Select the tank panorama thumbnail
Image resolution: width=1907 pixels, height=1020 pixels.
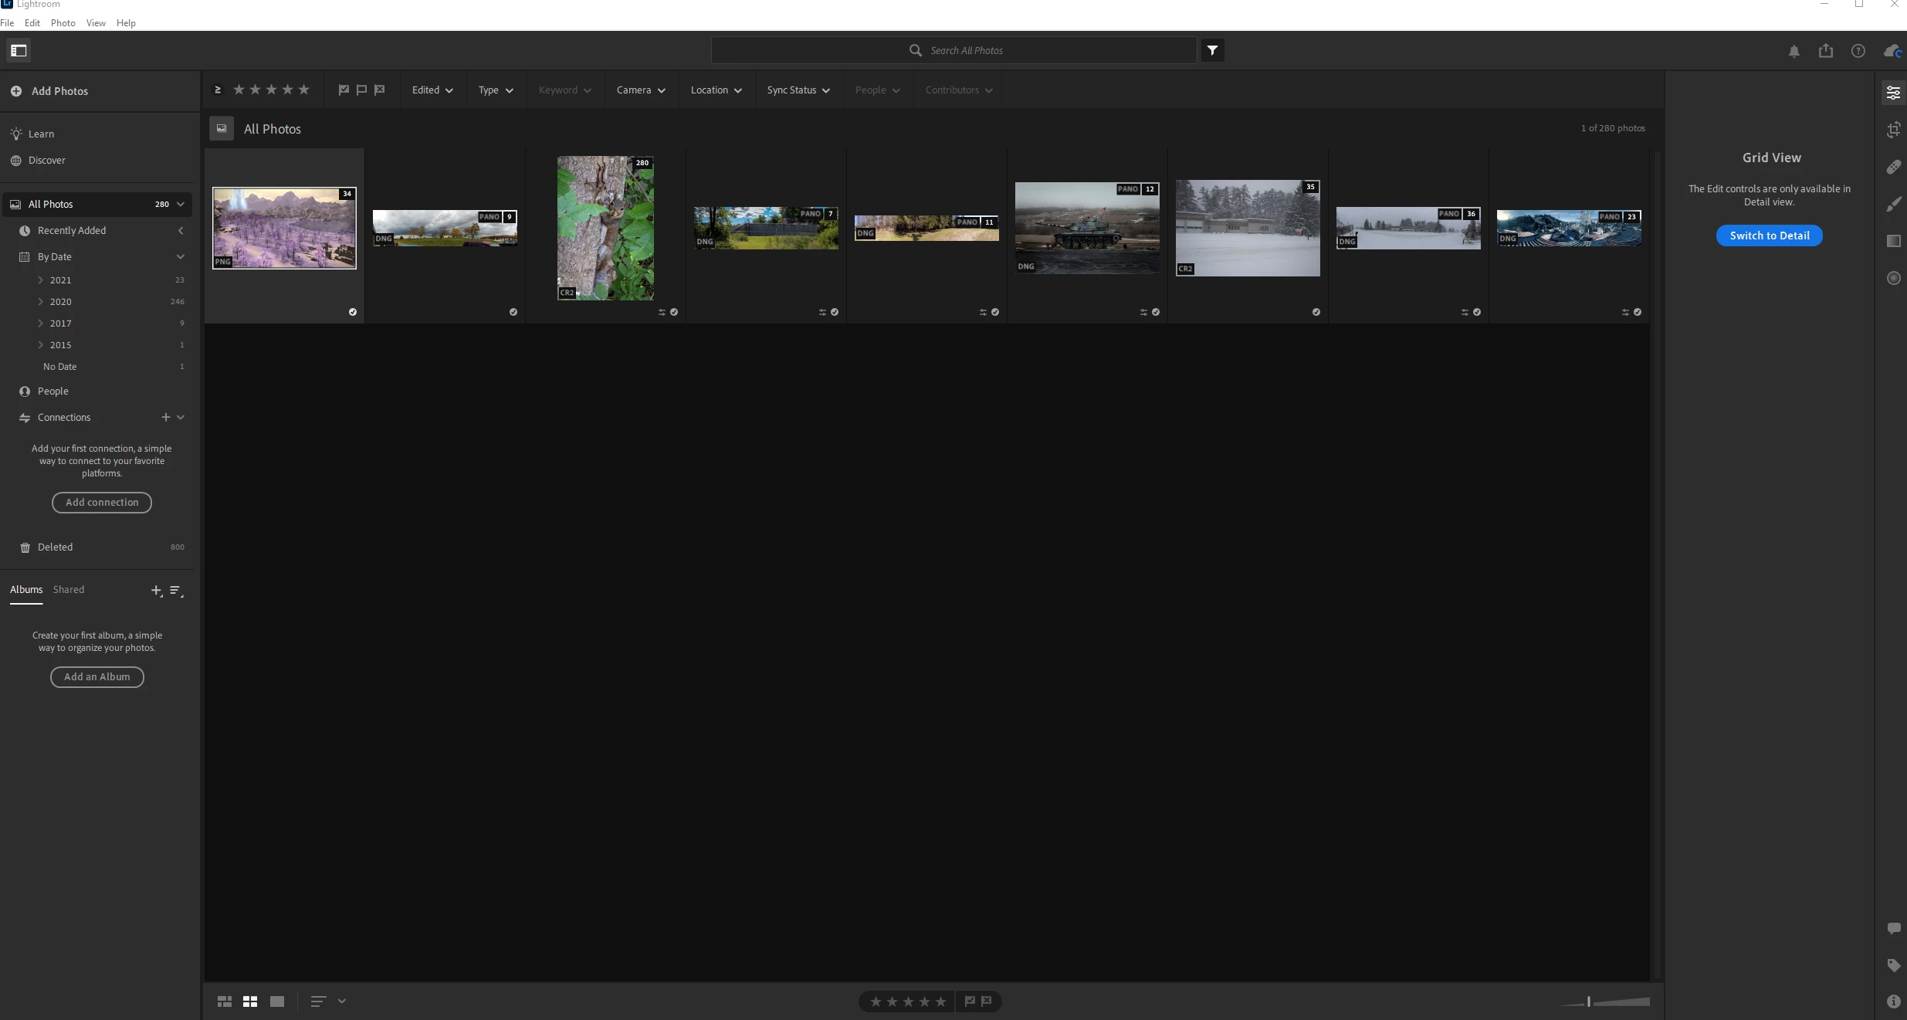coord(1086,228)
